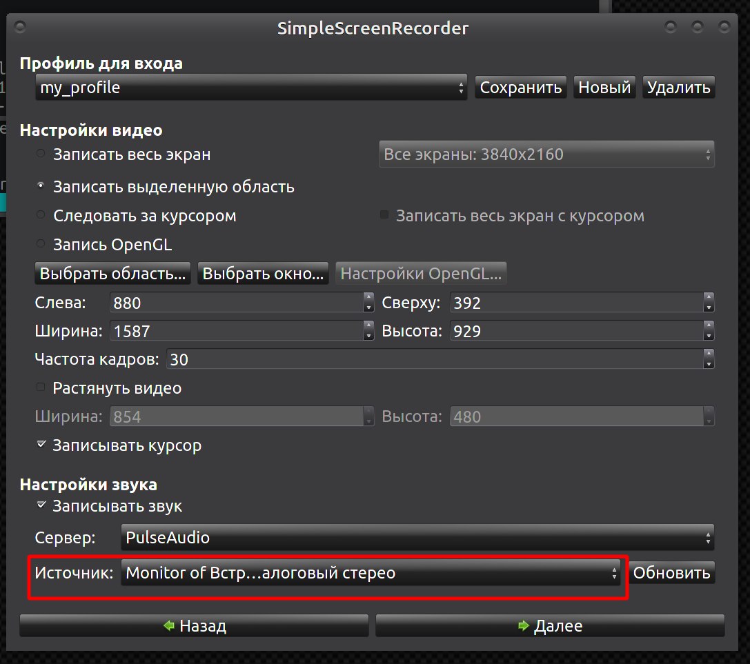Viewport: 750px width, 664px height.
Task: Click the last of three right title bar buttons
Action: click(x=724, y=26)
